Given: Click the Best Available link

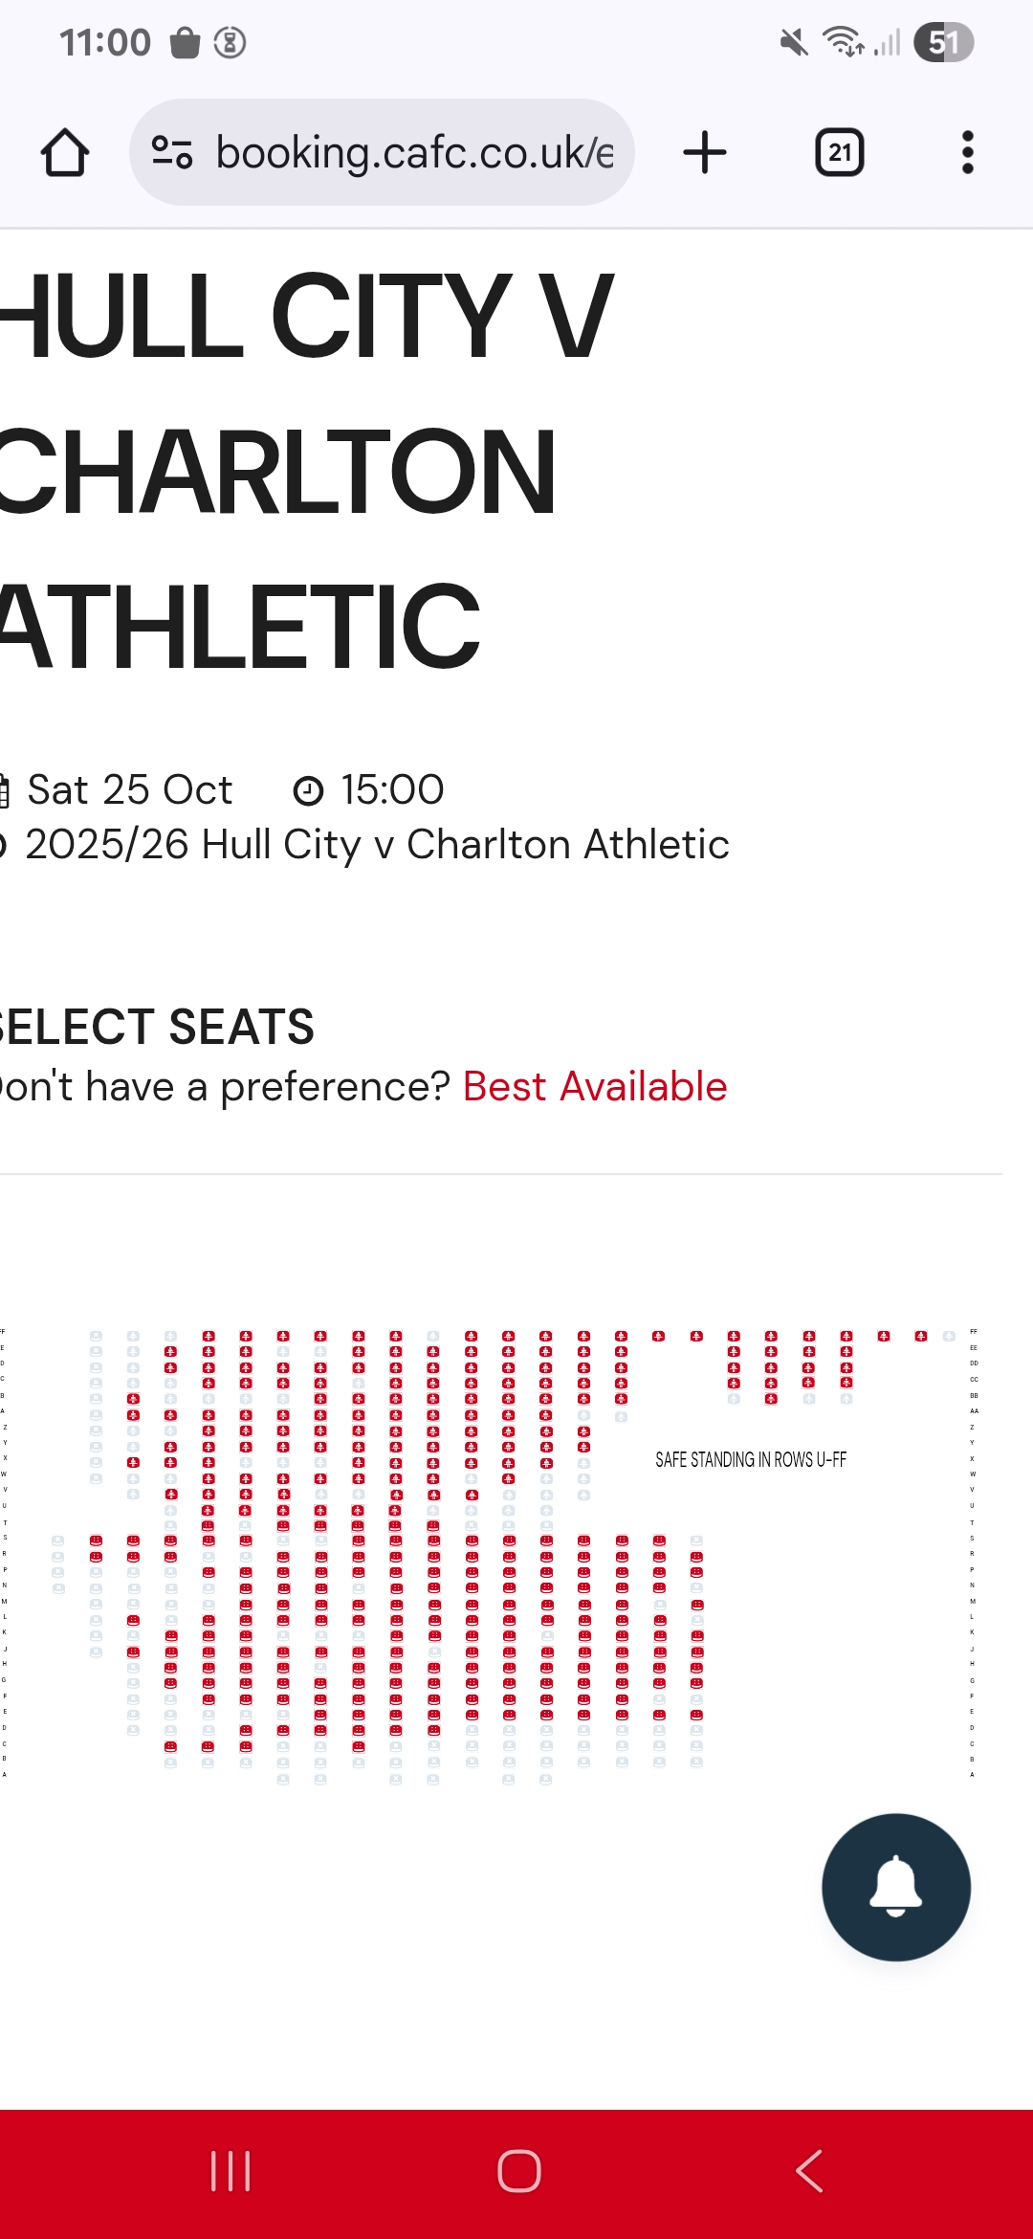Looking at the screenshot, I should 595,1087.
